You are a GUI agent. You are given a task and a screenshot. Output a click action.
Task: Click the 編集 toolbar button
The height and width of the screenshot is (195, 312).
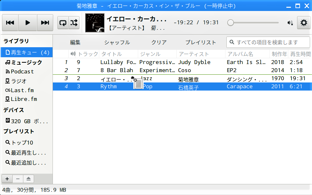(x=75, y=42)
